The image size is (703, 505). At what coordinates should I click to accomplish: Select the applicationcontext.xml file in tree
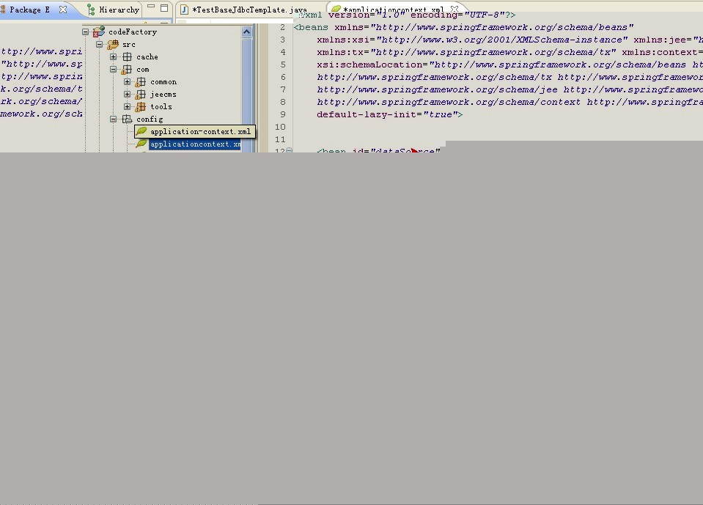(x=194, y=144)
